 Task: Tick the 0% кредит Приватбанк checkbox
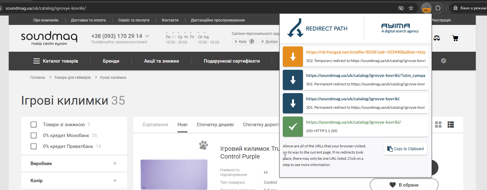[34, 146]
